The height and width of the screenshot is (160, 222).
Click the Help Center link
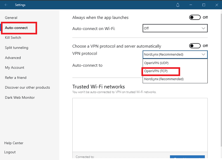click(x=14, y=143)
